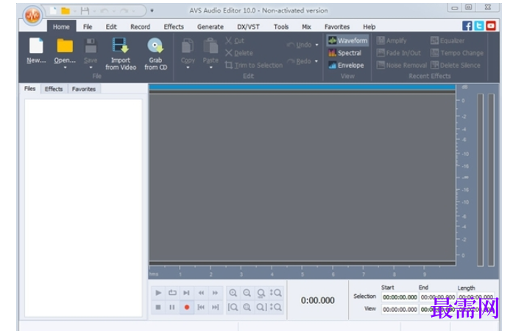Click the Paste clipboard icon
This screenshot has height=331, width=513.
(x=210, y=46)
